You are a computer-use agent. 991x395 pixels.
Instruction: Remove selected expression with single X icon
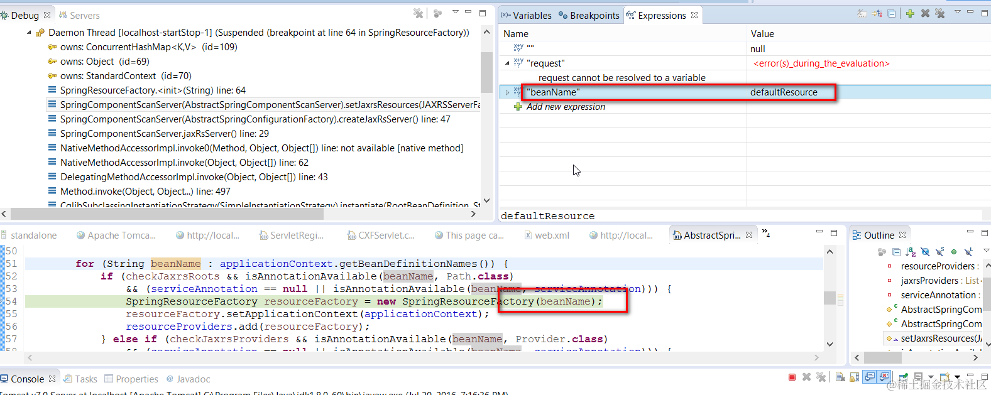pos(925,13)
